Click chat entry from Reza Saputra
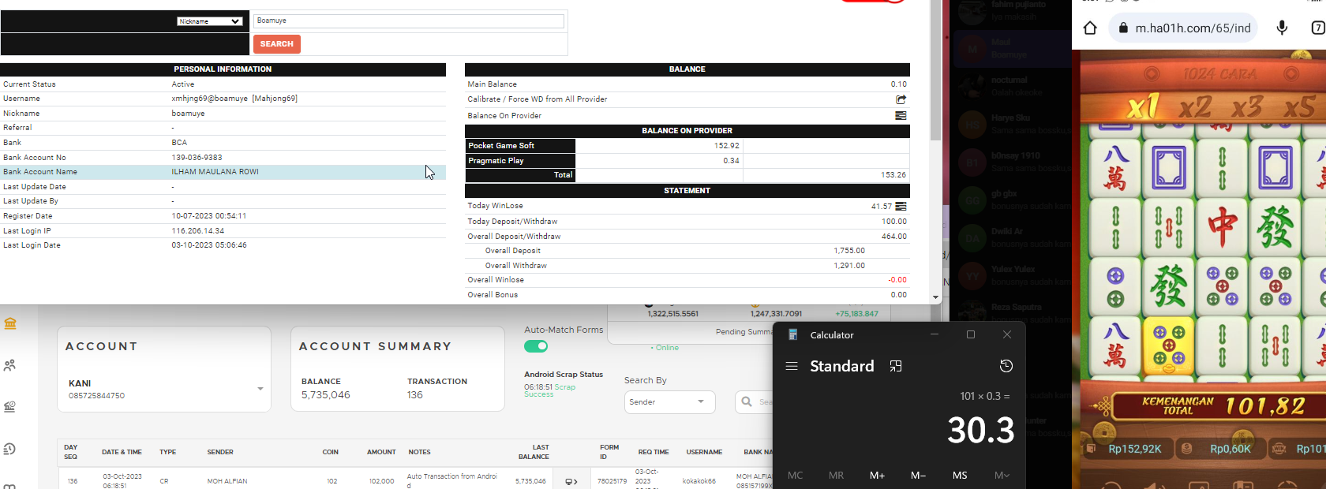 coord(1012,313)
